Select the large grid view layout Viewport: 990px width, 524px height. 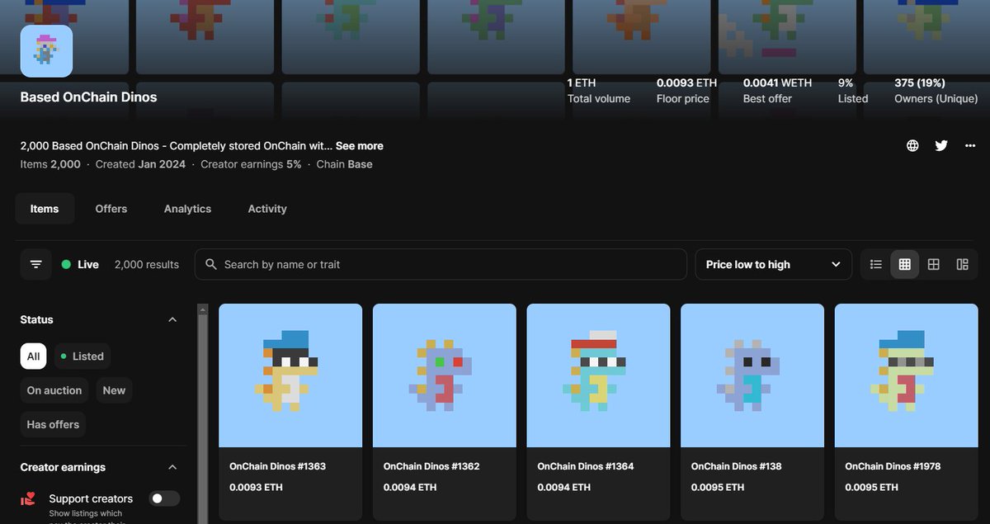934,264
